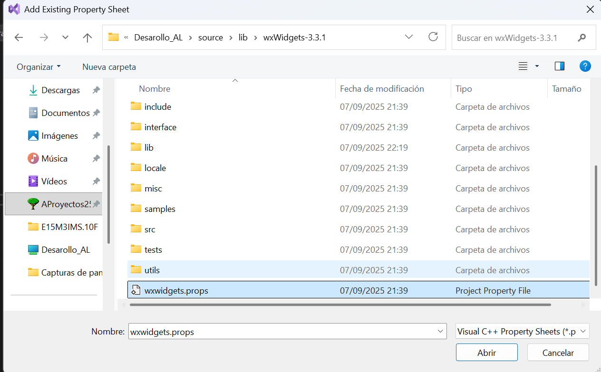Select the tests folder
This screenshot has height=372, width=601.
point(359,250)
